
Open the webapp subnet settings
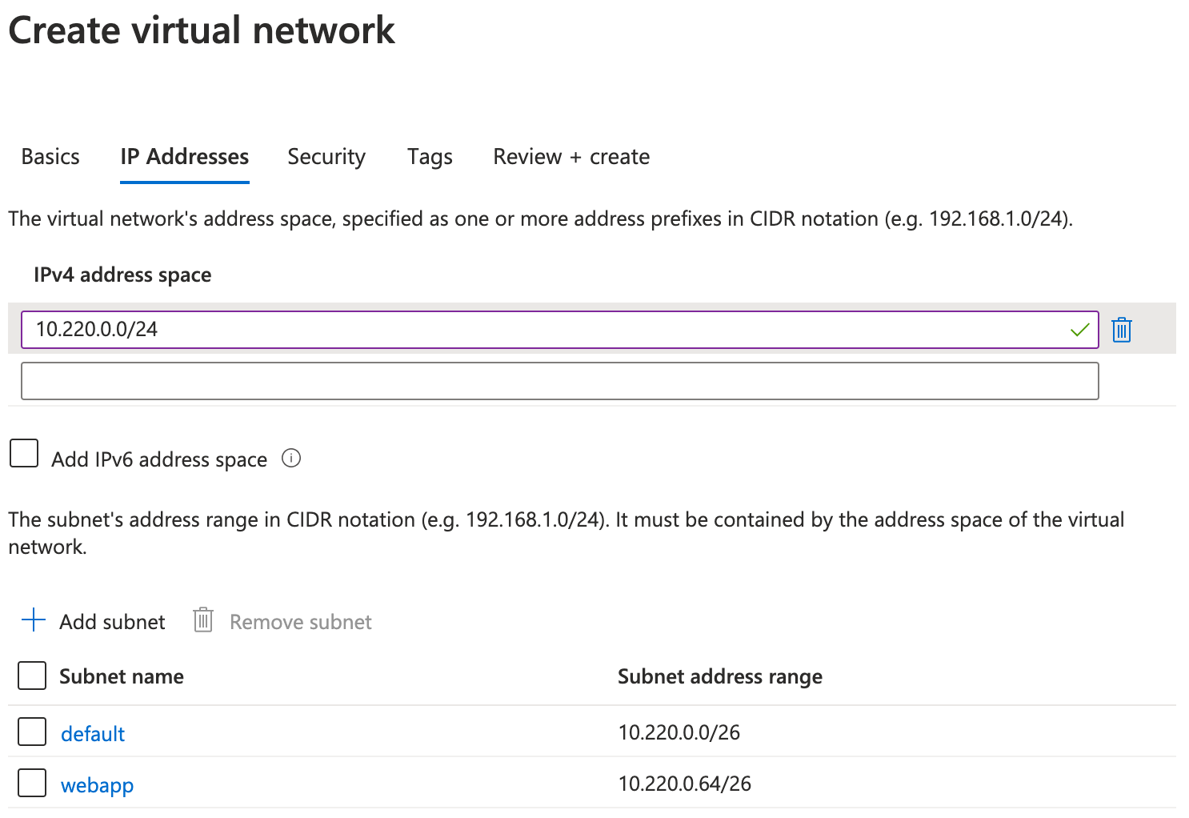97,784
